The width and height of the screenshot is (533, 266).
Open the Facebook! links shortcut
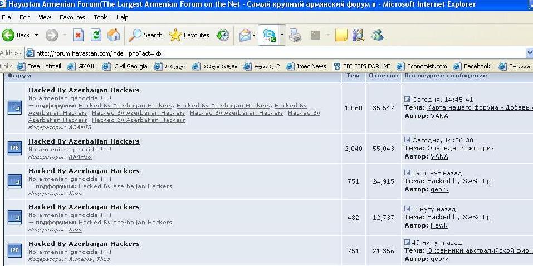tap(472, 66)
